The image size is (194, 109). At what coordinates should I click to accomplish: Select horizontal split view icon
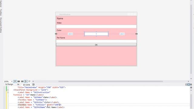point(189,84)
